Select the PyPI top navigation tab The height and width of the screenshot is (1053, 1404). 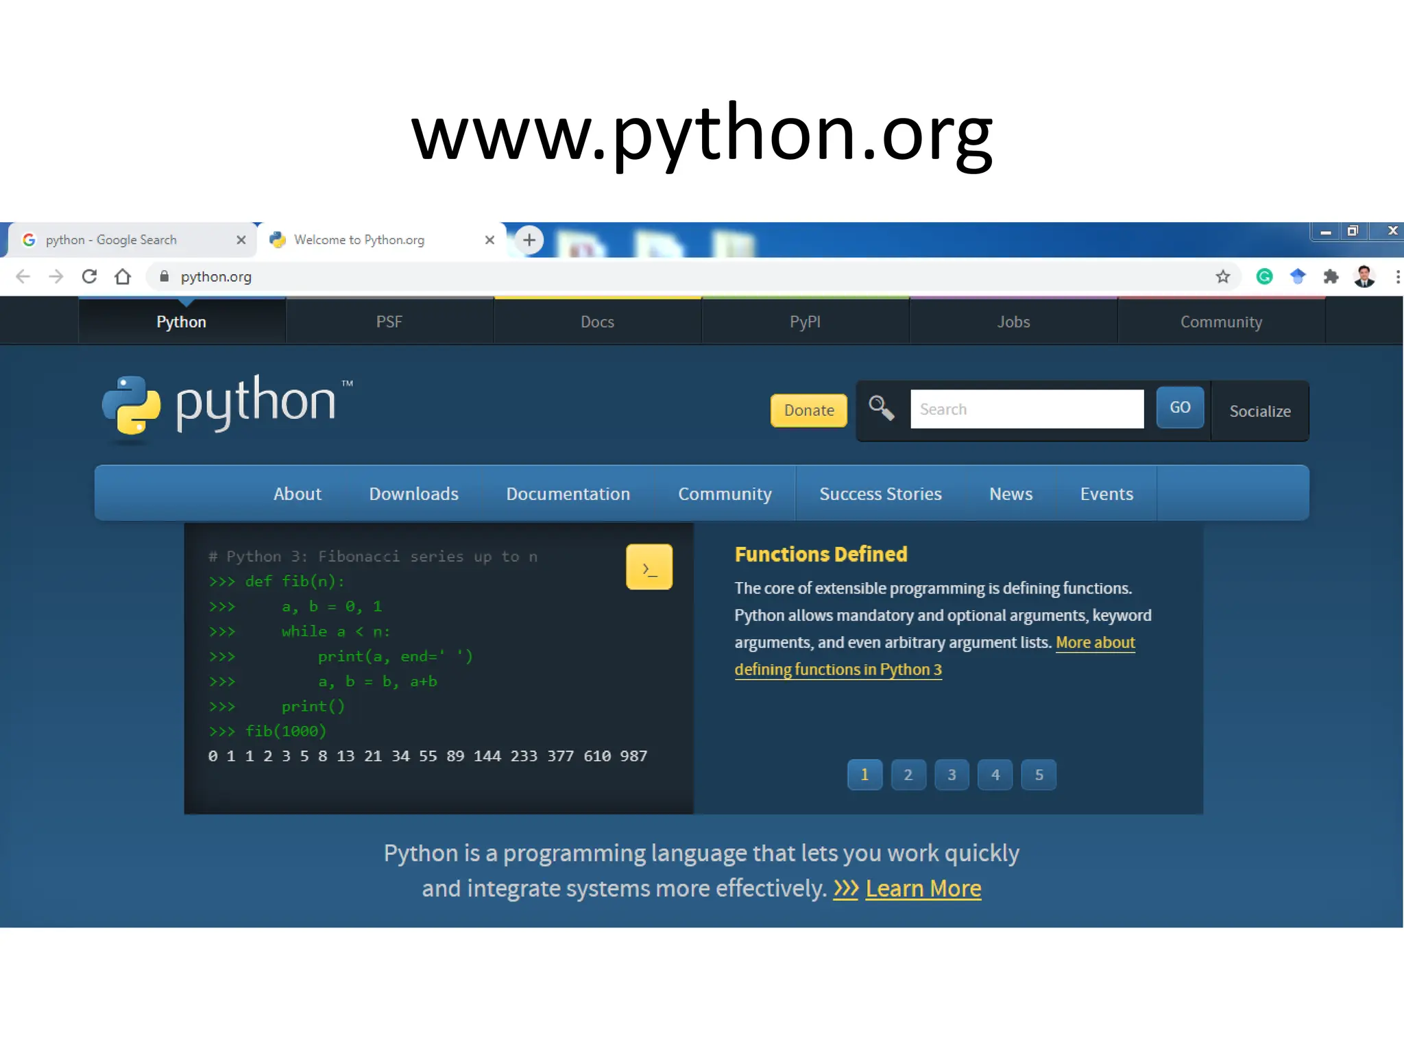pos(805,322)
